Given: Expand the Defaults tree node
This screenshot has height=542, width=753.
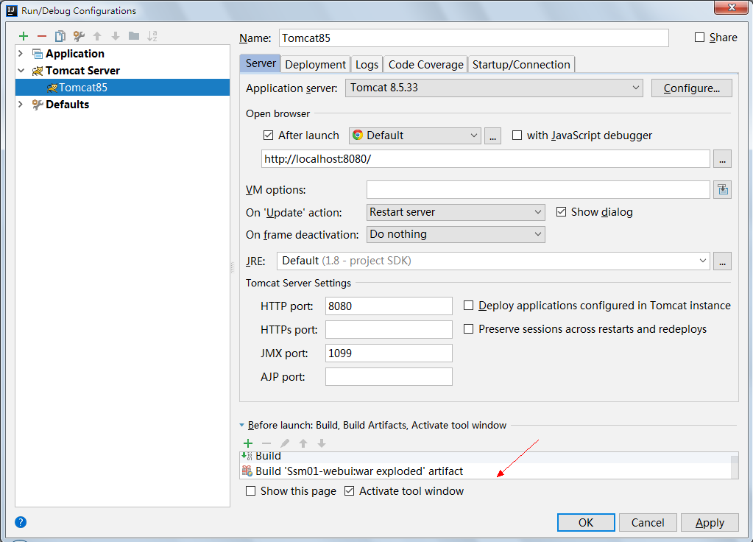Looking at the screenshot, I should [21, 105].
